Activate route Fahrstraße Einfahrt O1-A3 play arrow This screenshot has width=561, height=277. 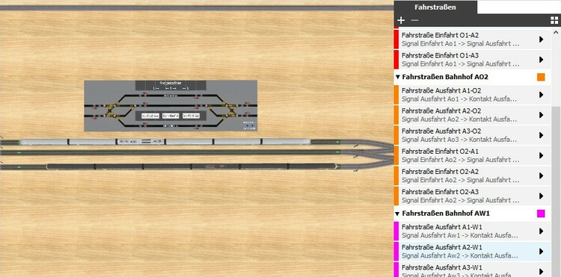click(542, 60)
